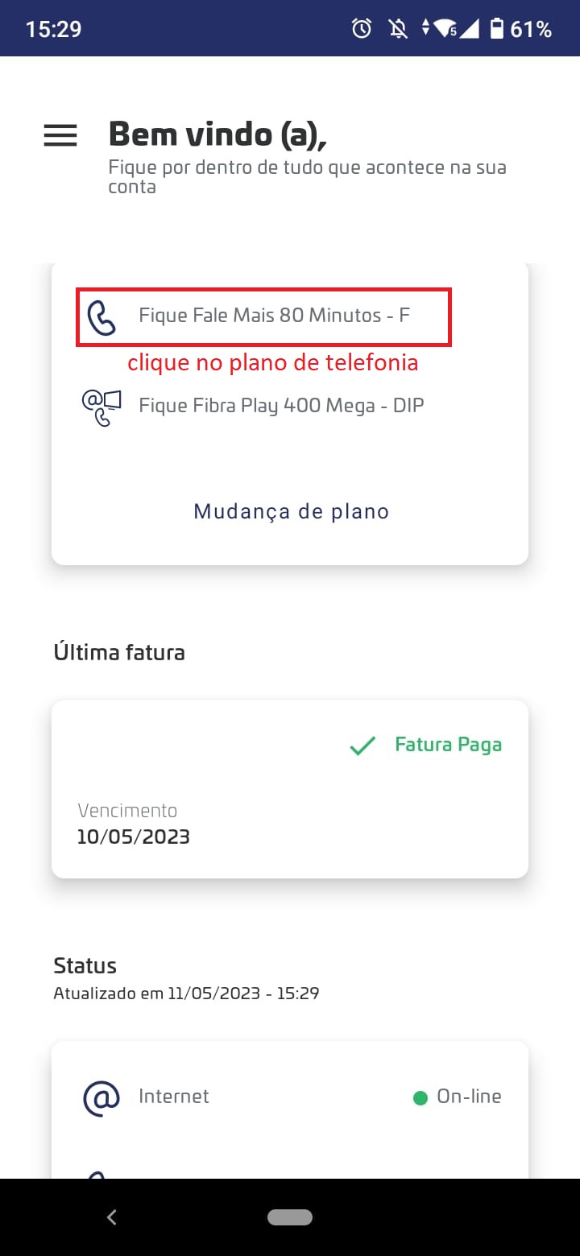Tap the Status section heading

click(x=85, y=966)
